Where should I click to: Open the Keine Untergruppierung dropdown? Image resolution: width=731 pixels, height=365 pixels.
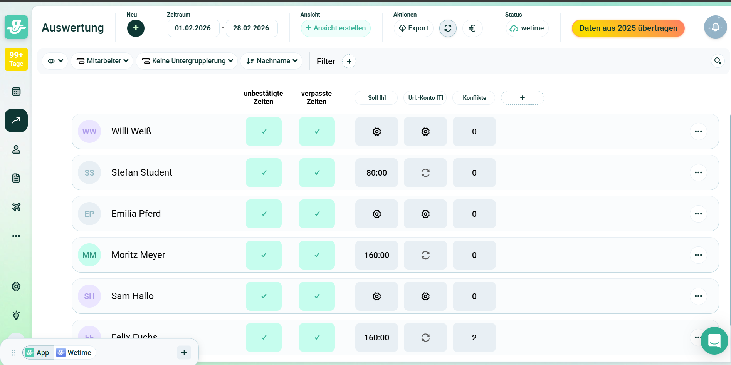187,61
